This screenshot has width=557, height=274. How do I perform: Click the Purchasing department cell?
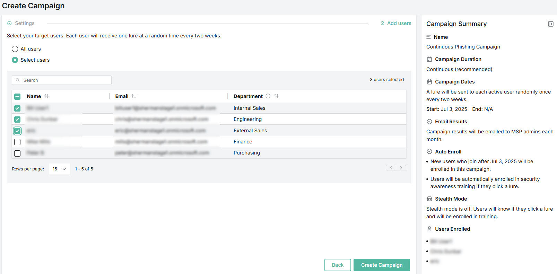point(247,153)
